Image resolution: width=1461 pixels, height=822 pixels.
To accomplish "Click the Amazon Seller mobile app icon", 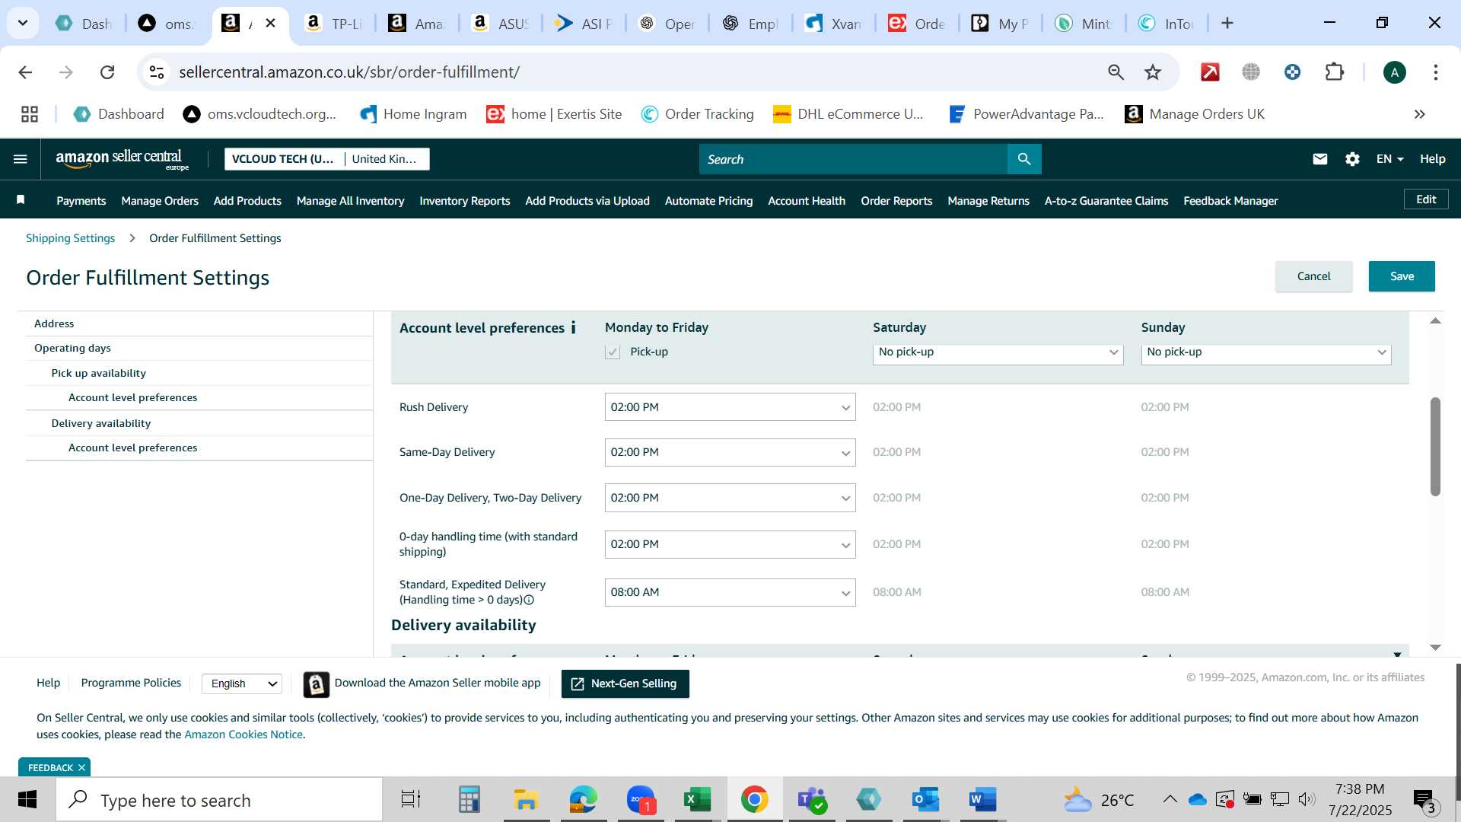I will pyautogui.click(x=317, y=684).
